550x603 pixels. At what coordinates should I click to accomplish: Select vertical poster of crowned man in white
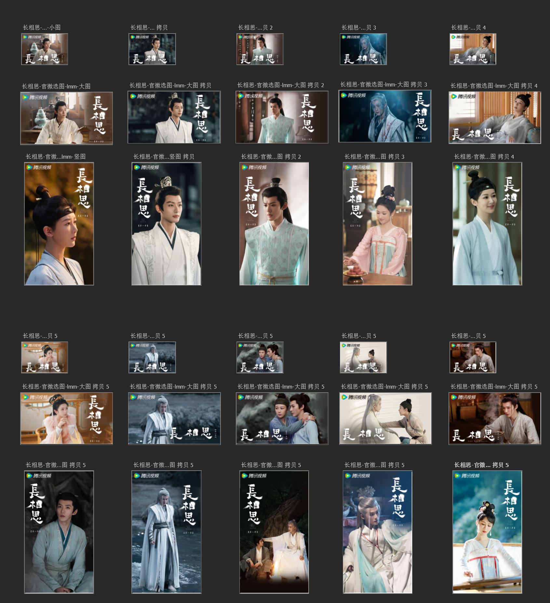tap(167, 224)
